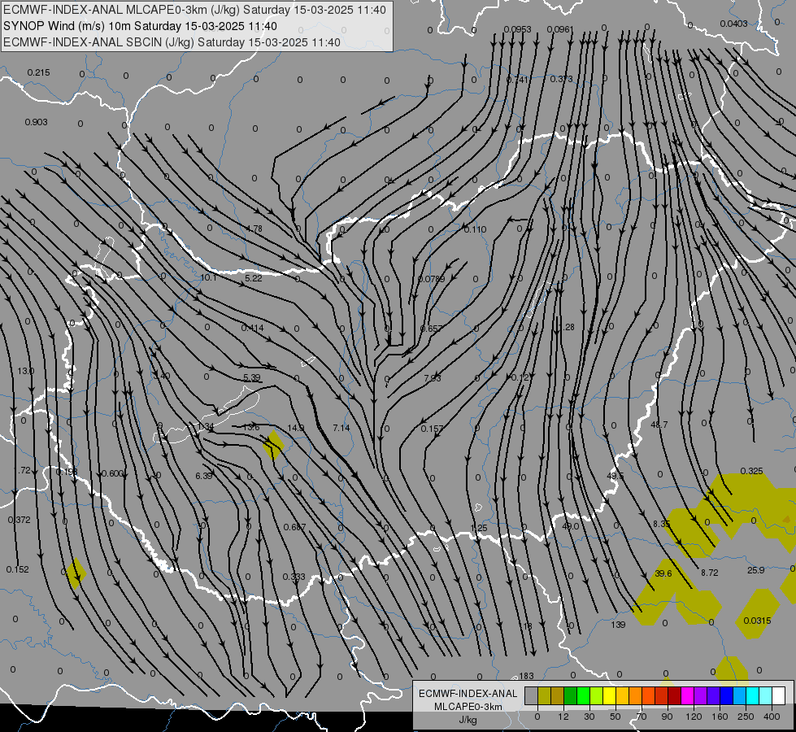The height and width of the screenshot is (732, 796).
Task: Click the 0.215 value on the map
Action: click(x=38, y=72)
